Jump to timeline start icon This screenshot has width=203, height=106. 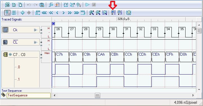coord(38,13)
